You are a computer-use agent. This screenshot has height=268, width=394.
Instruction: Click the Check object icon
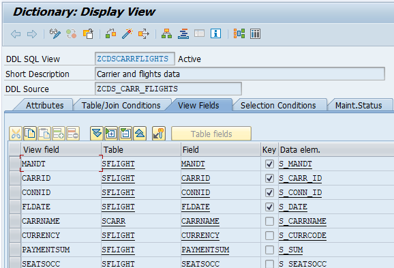pos(111,33)
